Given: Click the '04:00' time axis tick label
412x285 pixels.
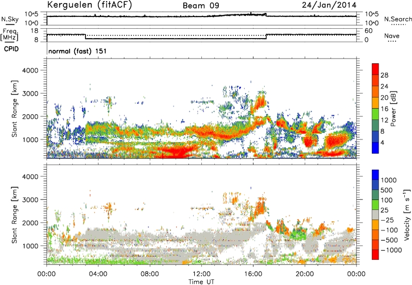Looking at the screenshot, I should [98, 274].
